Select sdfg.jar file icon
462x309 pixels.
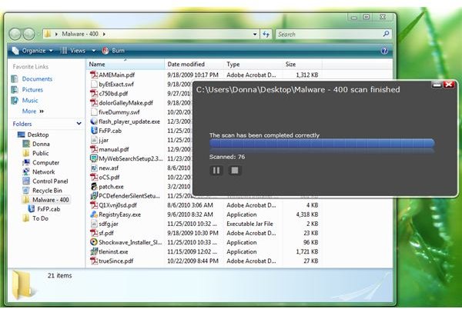94,224
